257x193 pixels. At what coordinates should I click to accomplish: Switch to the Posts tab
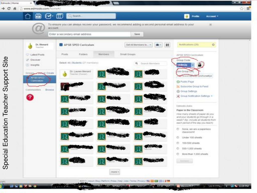coord(65,54)
